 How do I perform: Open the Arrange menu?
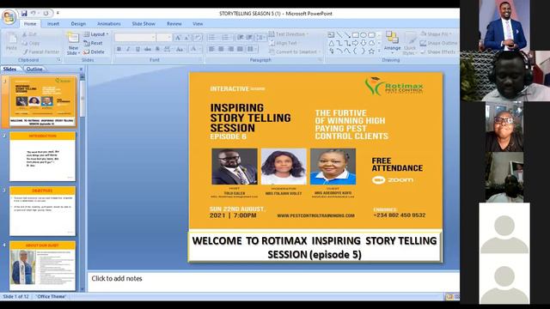pyautogui.click(x=392, y=43)
